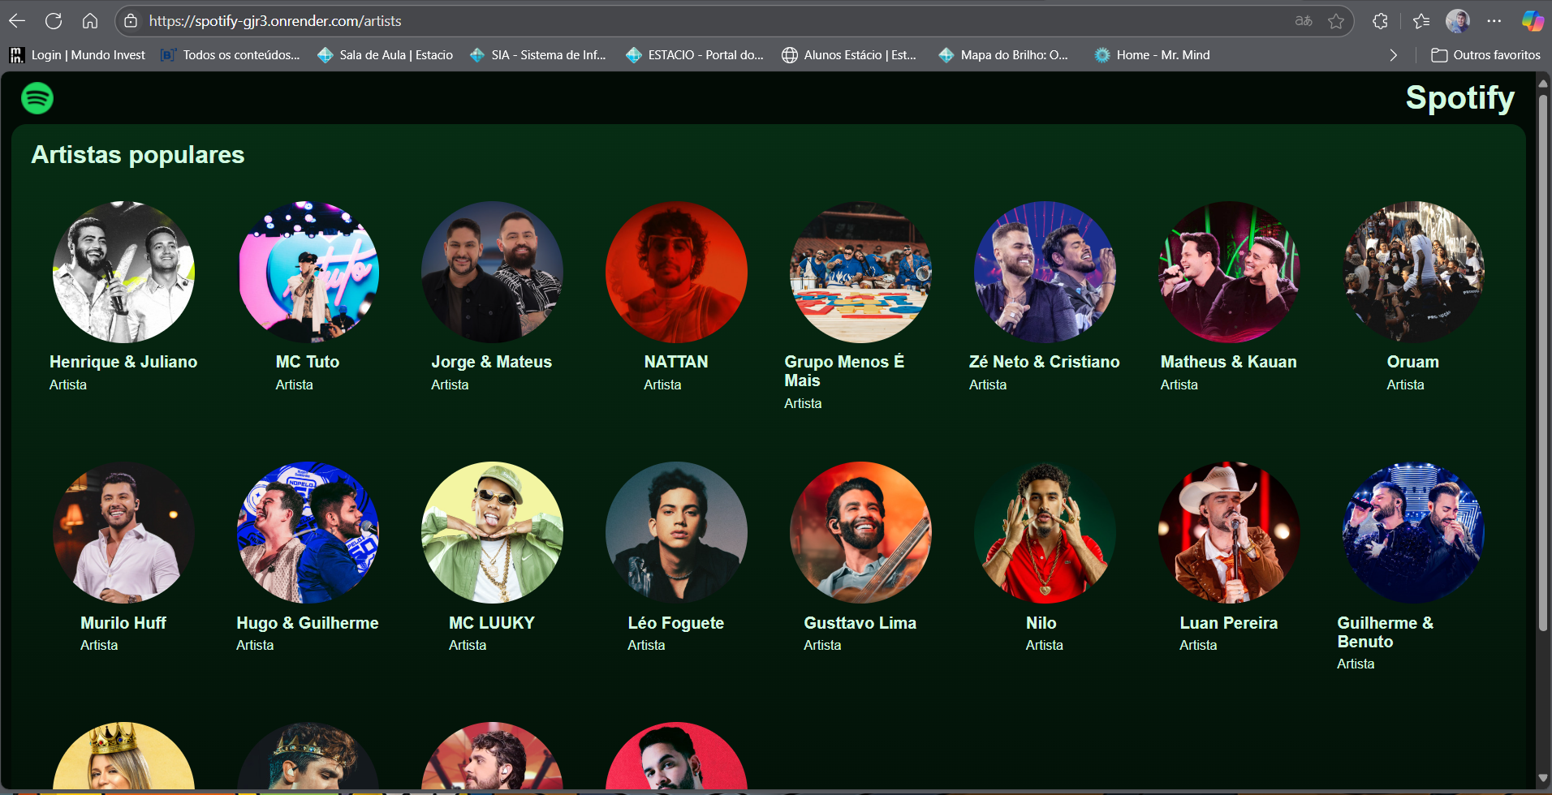Image resolution: width=1552 pixels, height=795 pixels.
Task: Open the Sala de Aula | Estacio bookmark
Action: [386, 55]
